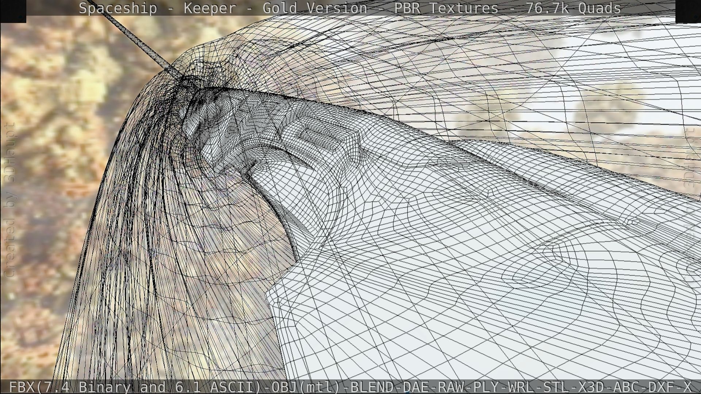The height and width of the screenshot is (394, 701).
Task: Click the black square in top-right corner
Action: (x=688, y=11)
